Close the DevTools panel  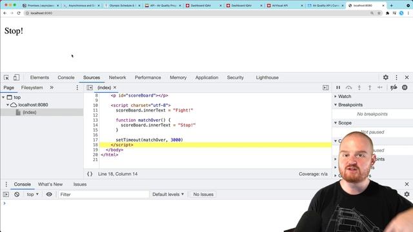coord(407,77)
